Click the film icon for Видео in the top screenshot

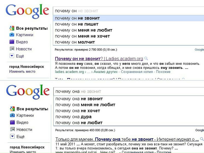(x=12, y=42)
